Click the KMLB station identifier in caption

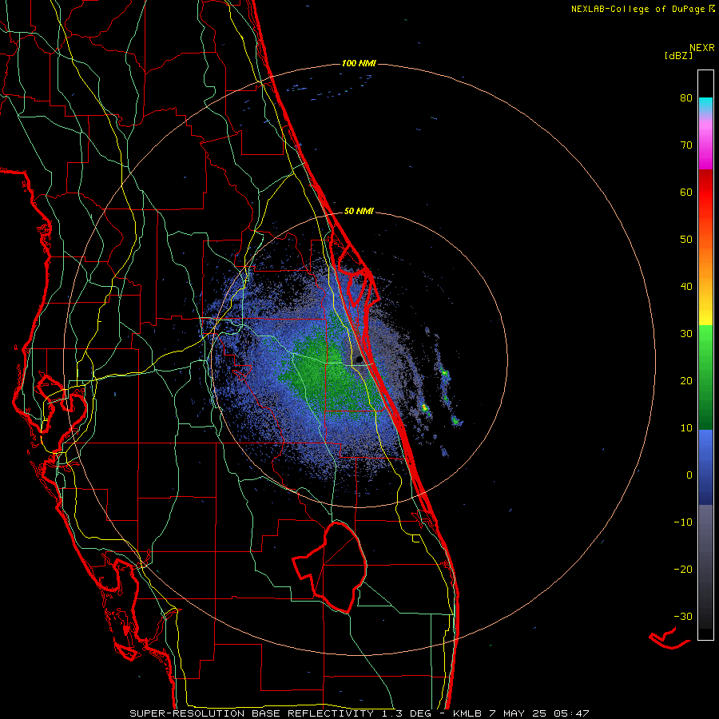pos(467,713)
